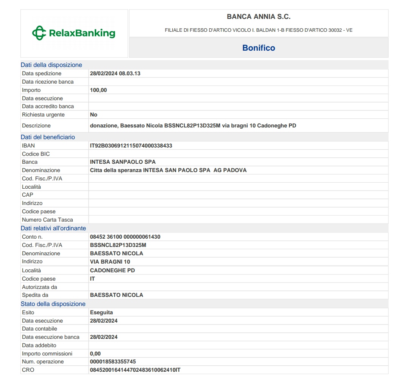Click the 'Codice BIC' label
Viewport: 409px width, 388px height.
36,154
